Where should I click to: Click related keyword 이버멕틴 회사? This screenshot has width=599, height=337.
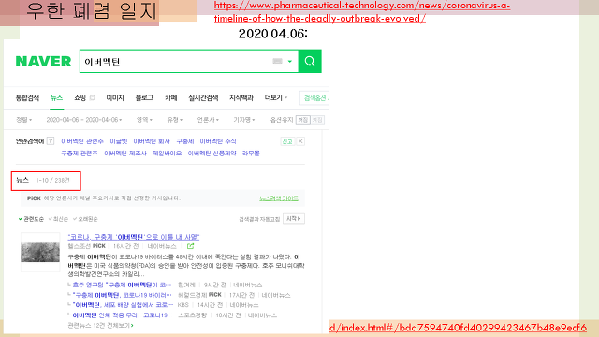[152, 141]
